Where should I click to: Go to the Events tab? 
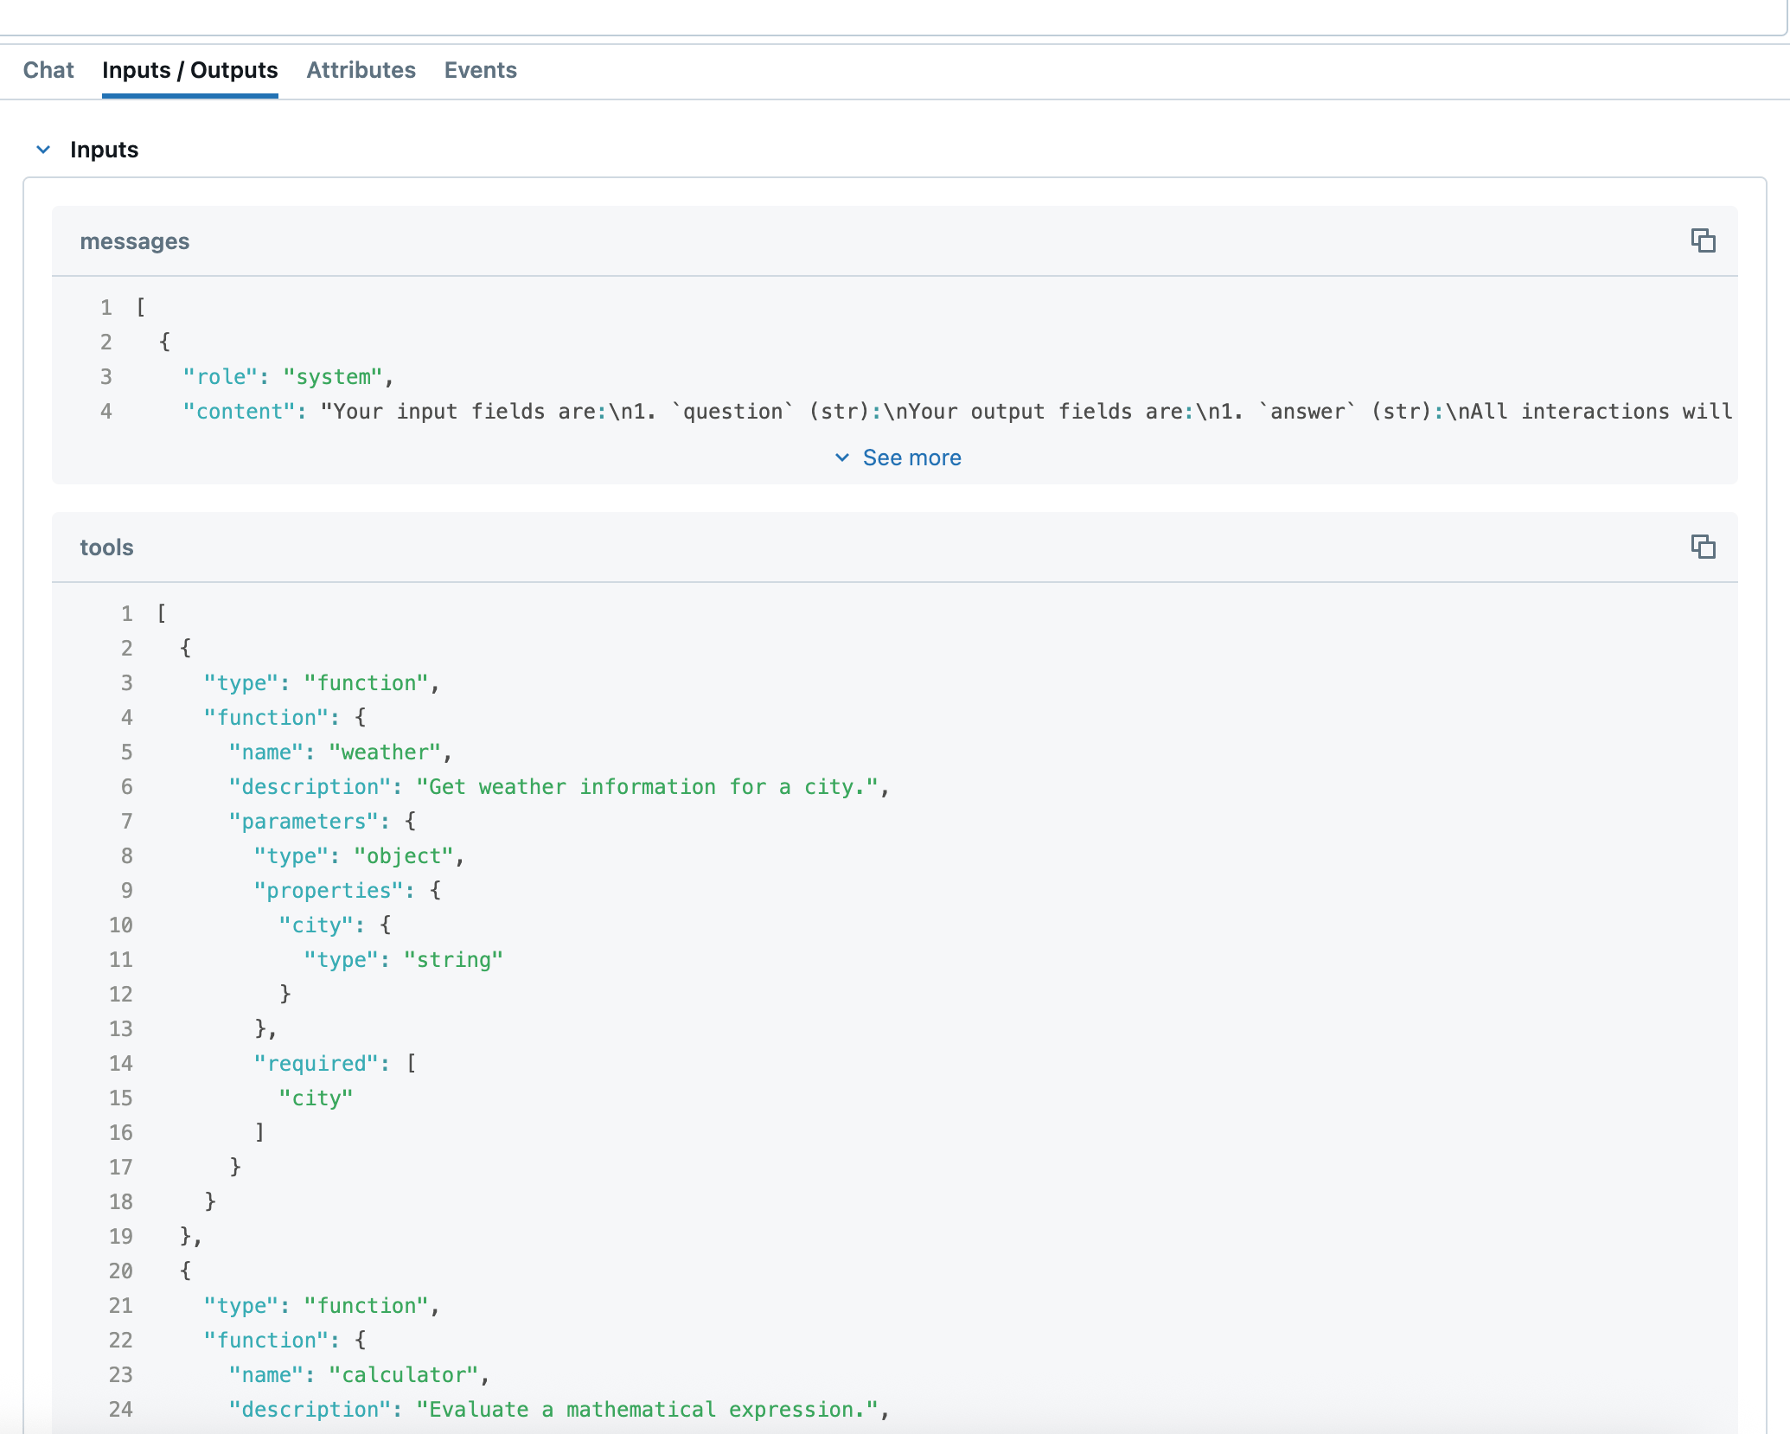point(480,70)
